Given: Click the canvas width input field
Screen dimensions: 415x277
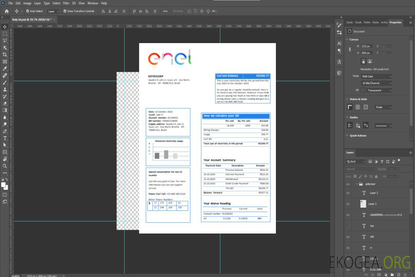Looking at the screenshot, I should 367,46.
